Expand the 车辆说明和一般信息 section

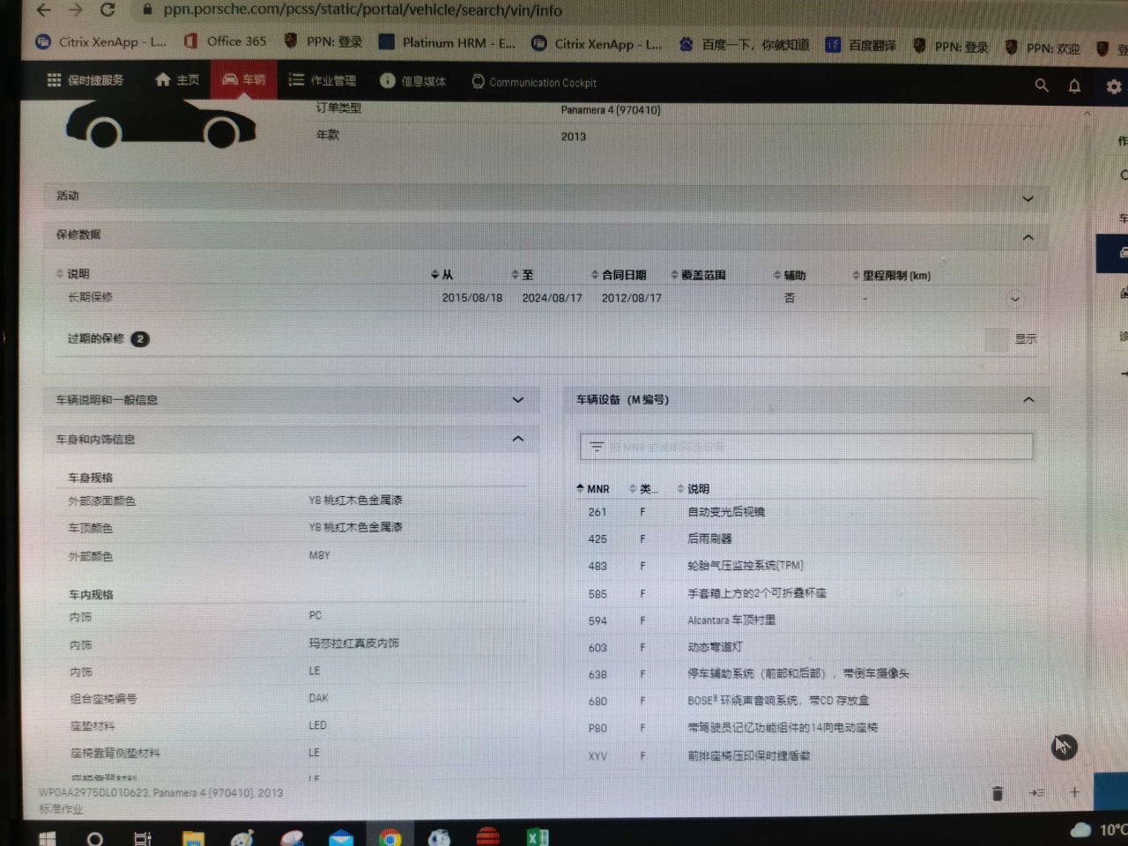point(289,400)
